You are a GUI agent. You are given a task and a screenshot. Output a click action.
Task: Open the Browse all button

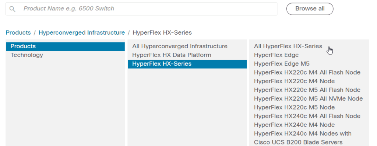(310, 9)
